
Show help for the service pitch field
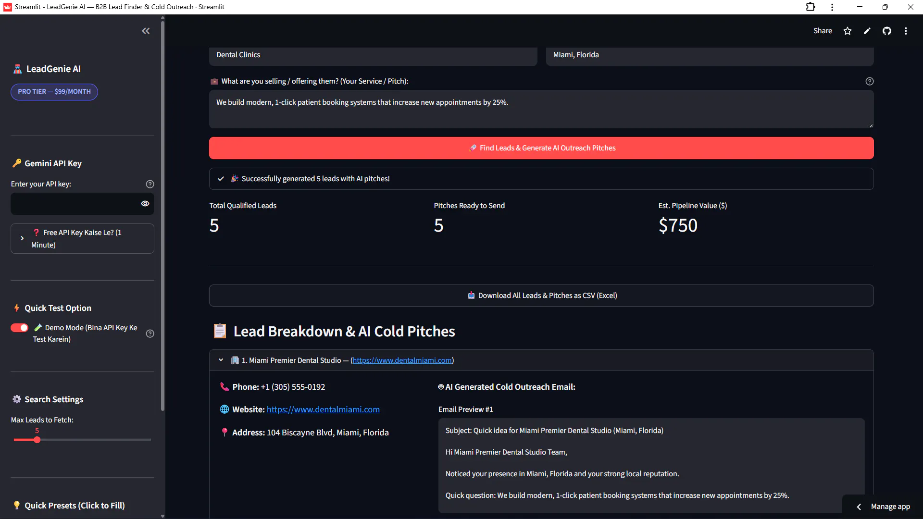click(870, 81)
